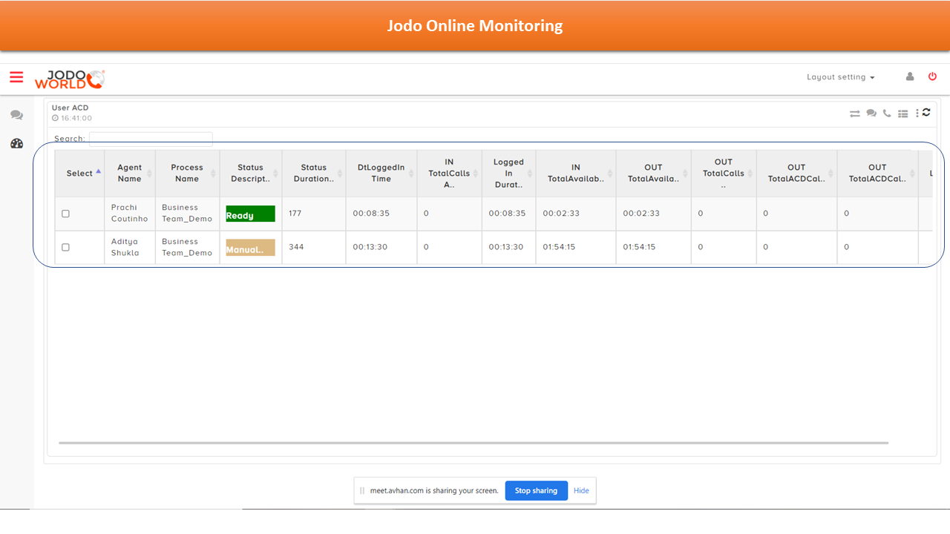Open the user profile icon

click(x=910, y=76)
